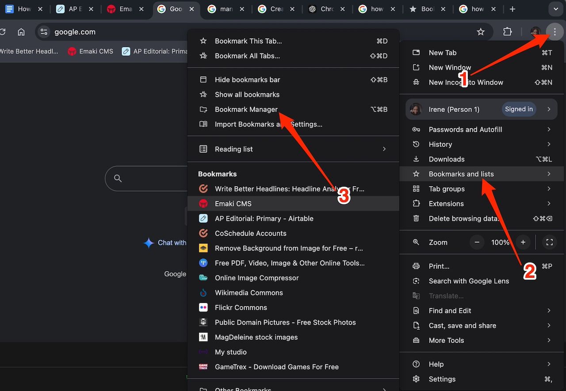Open the Chrome three-dot menu button
This screenshot has height=391, width=566.
[555, 32]
